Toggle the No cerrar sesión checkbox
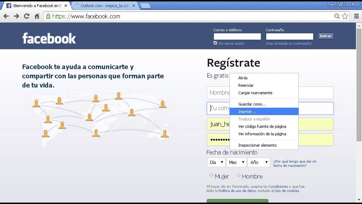The height and width of the screenshot is (204, 362). pyautogui.click(x=215, y=43)
